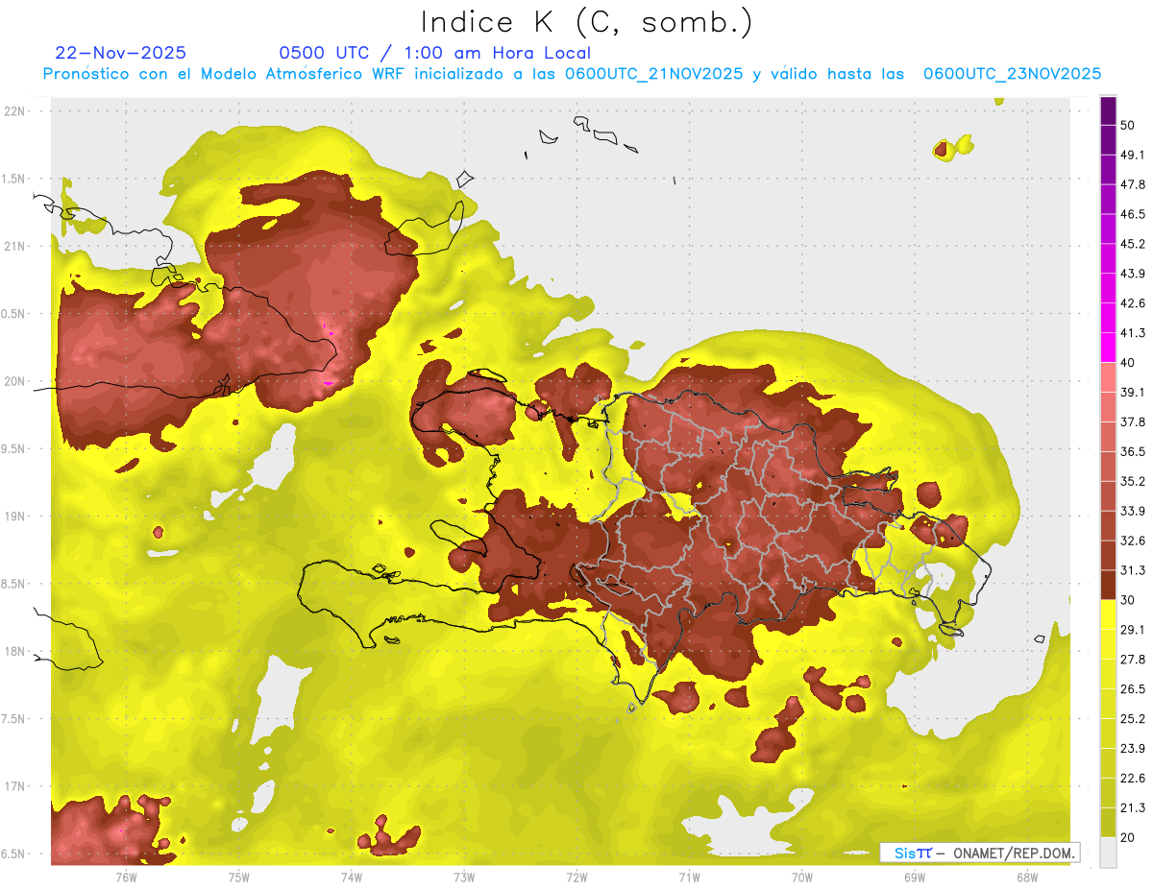Viewport: 1153px width, 890px height.
Task: Click the "20N" latitude label
Action: pyautogui.click(x=15, y=381)
